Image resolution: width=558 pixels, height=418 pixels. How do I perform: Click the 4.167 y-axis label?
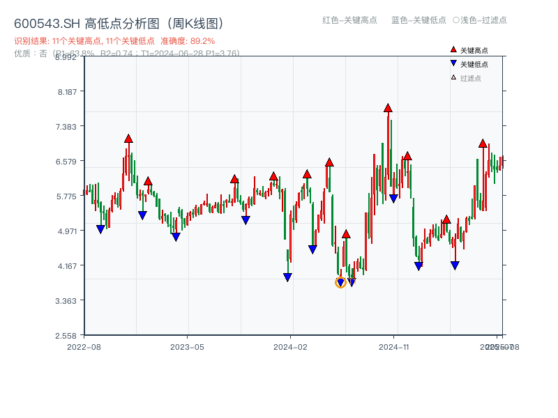[67, 266]
